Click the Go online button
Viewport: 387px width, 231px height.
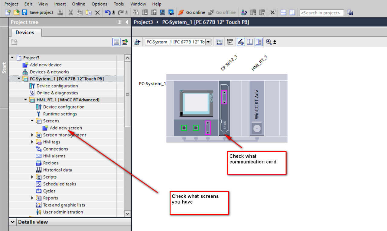(x=192, y=12)
